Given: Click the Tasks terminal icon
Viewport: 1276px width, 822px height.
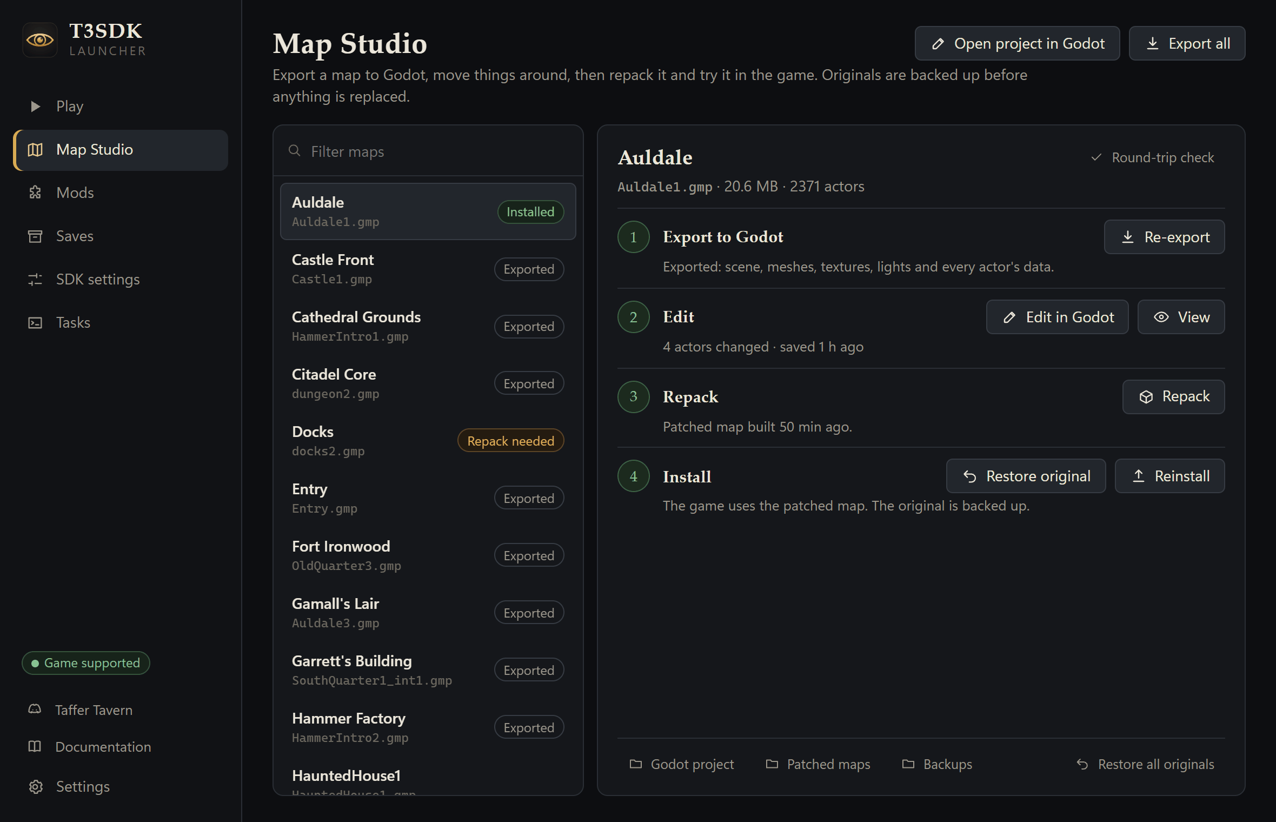Looking at the screenshot, I should (x=35, y=323).
